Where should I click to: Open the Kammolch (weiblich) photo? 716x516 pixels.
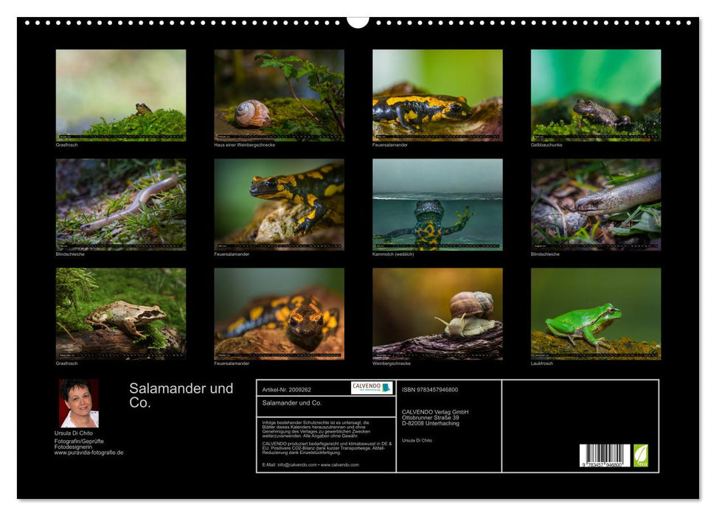(437, 204)
